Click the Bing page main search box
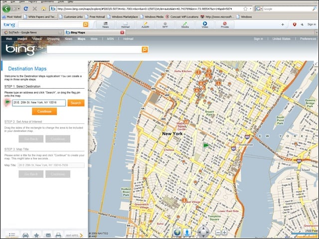This screenshot has width=319, height=239. coord(94,49)
